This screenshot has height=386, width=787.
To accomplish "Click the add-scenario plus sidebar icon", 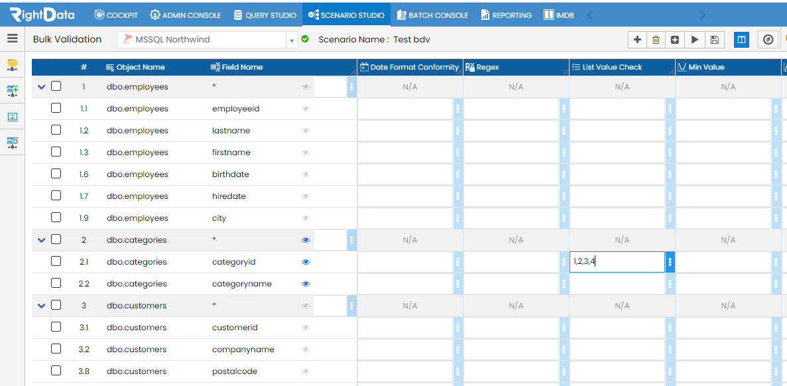I will [13, 90].
